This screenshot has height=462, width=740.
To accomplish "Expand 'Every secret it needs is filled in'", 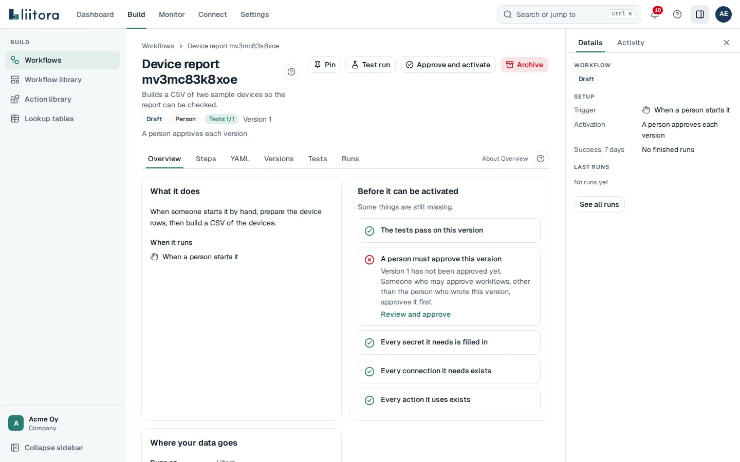I will tap(449, 342).
